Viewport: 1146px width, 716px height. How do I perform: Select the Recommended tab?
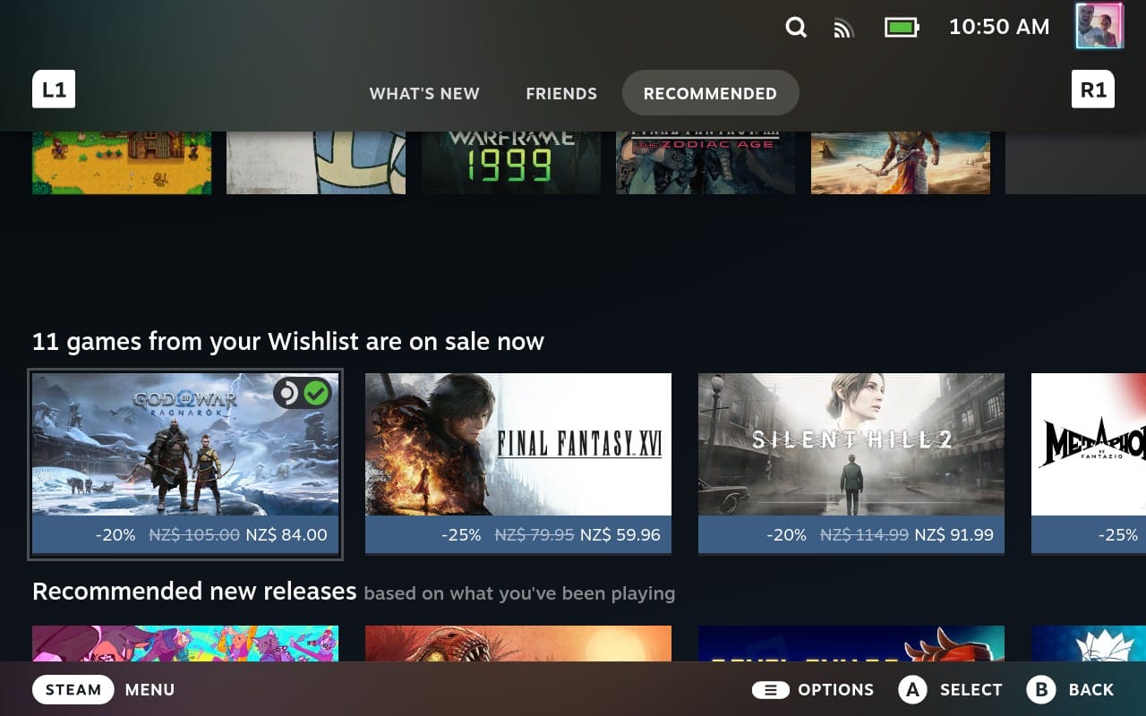[x=710, y=93]
